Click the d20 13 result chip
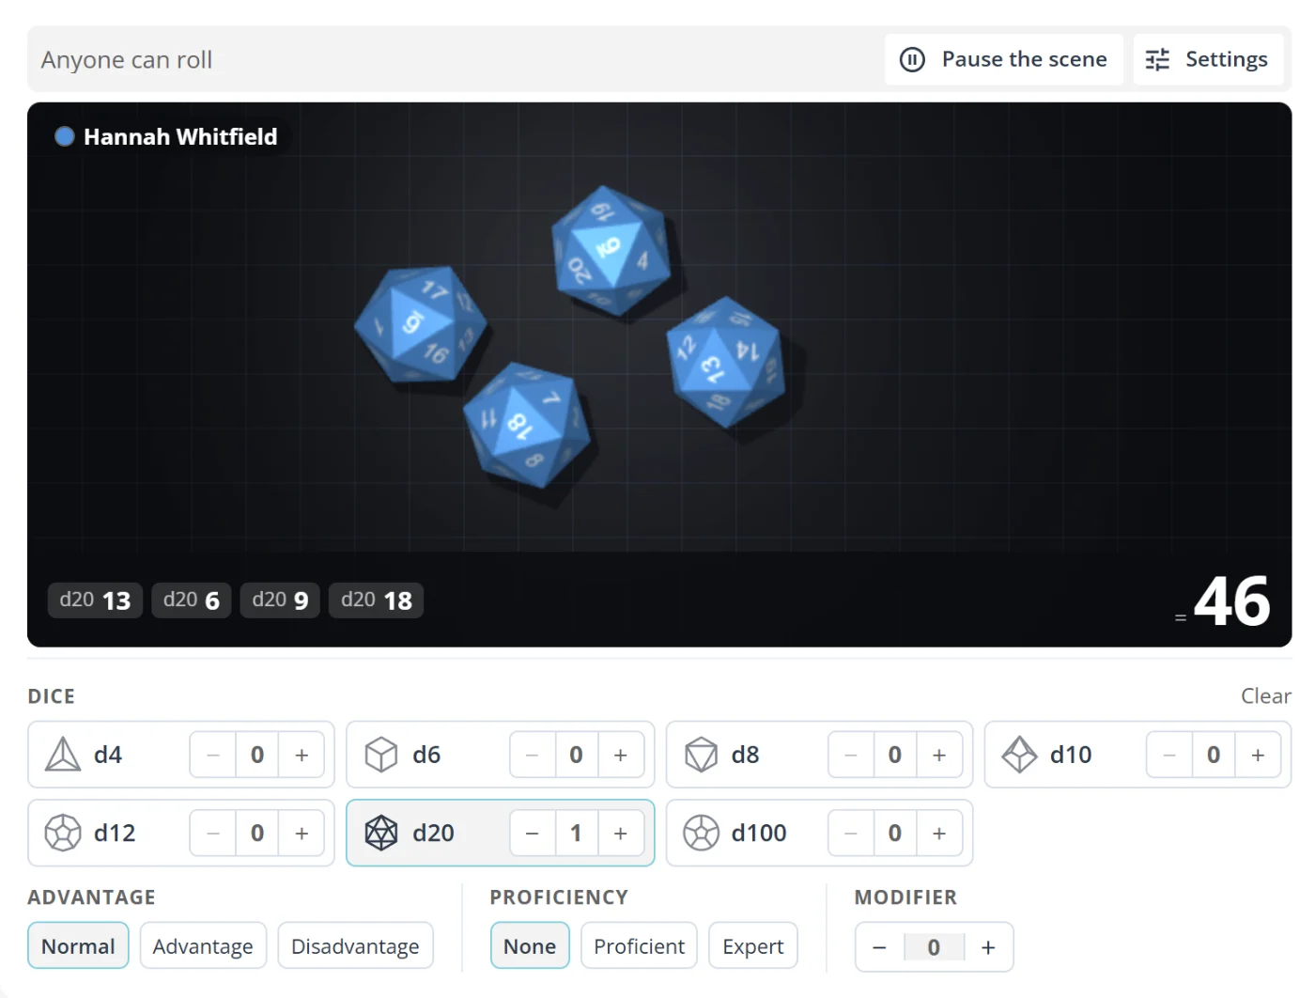The image size is (1315, 998). [95, 600]
